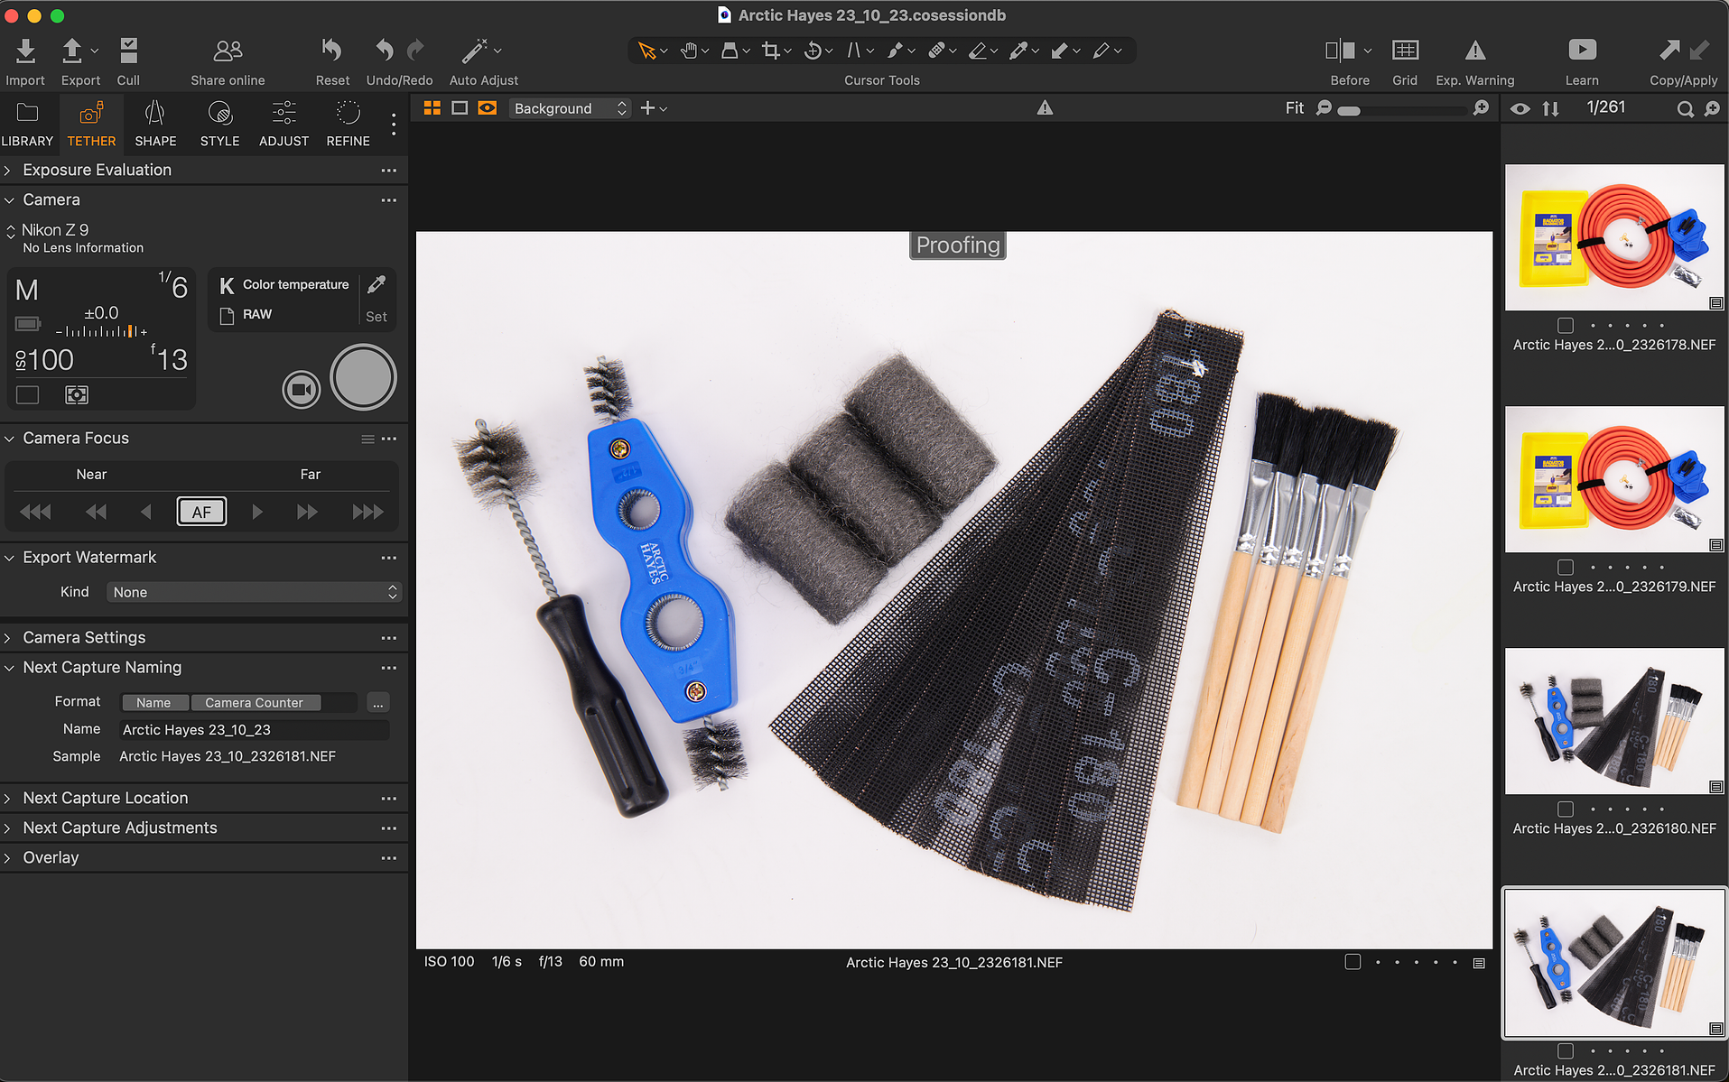Click the Redo arrow
The height and width of the screenshot is (1082, 1729).
coord(415,51)
